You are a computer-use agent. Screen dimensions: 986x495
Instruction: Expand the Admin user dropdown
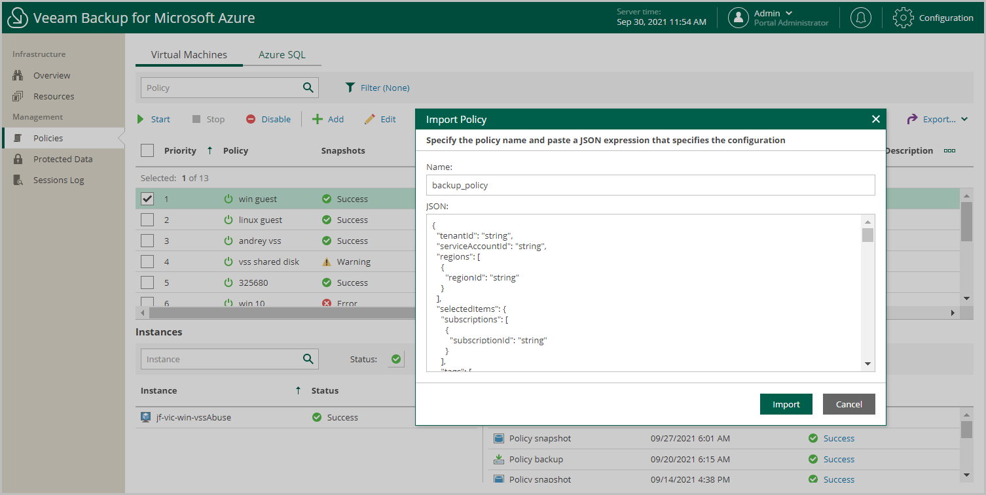click(x=789, y=13)
